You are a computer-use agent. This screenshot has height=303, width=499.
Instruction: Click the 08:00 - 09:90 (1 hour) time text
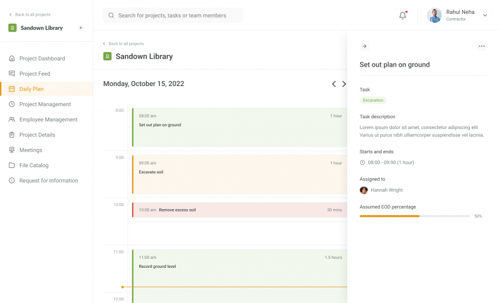coord(391,162)
